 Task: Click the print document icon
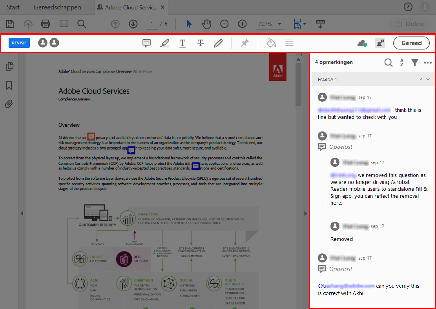point(46,24)
